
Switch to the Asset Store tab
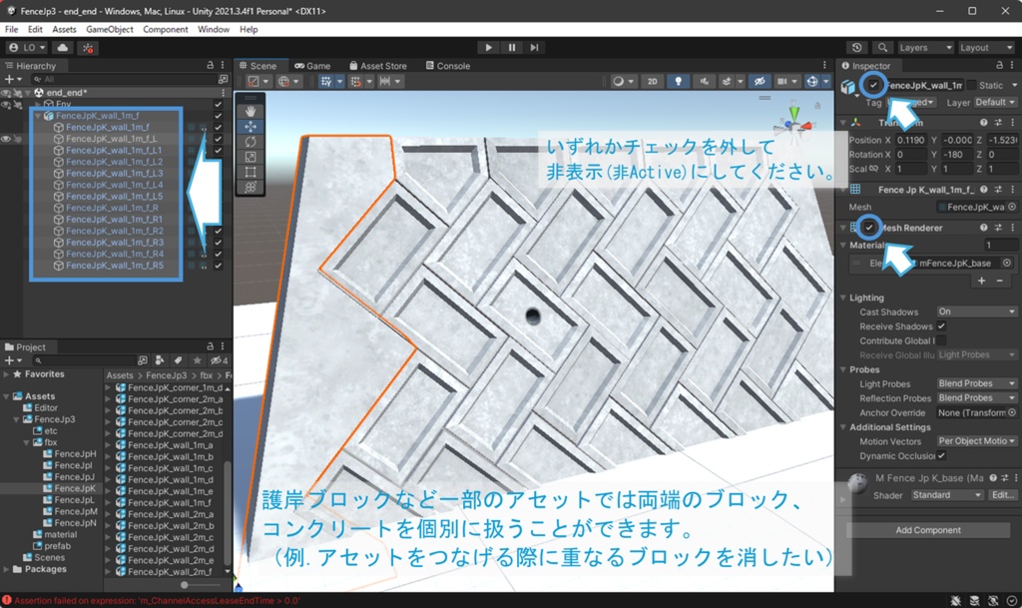click(x=378, y=66)
